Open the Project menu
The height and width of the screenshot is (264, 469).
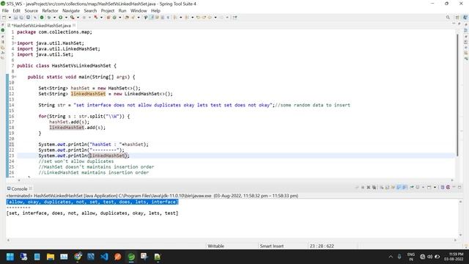[x=108, y=10]
